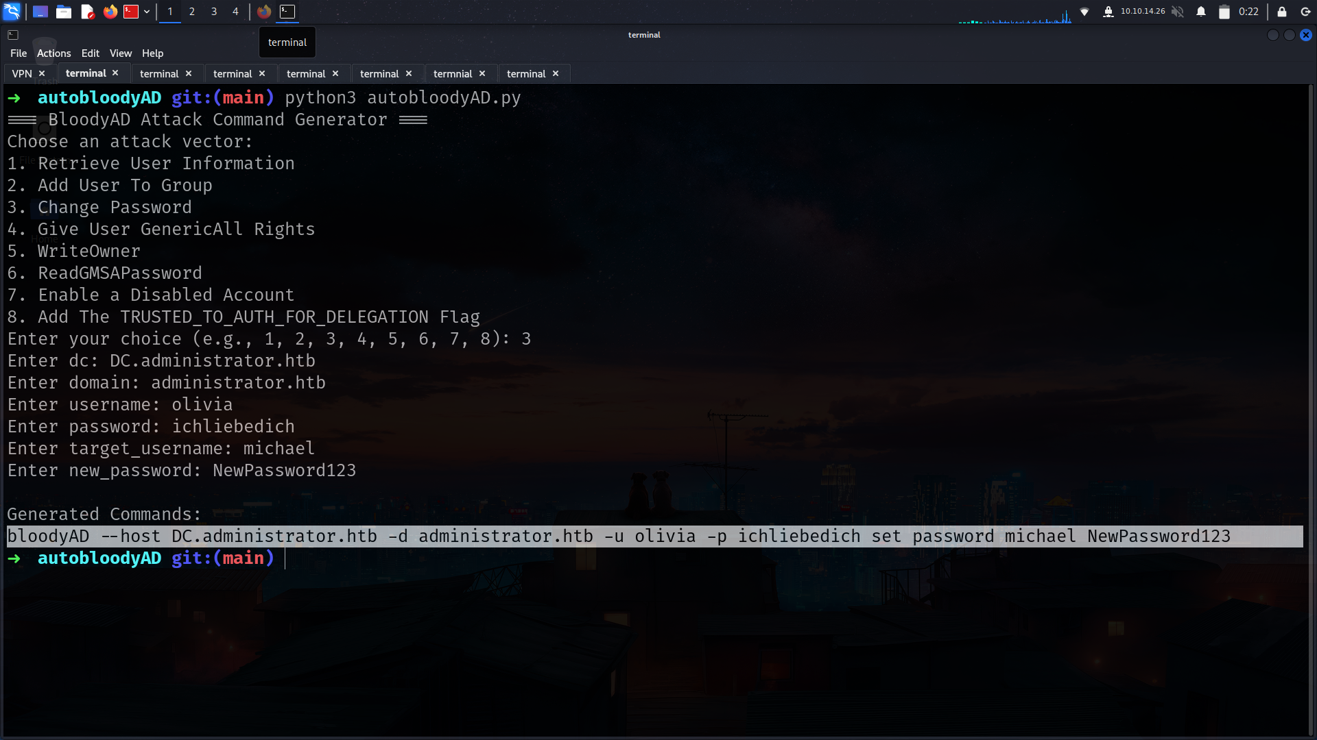Click the log out icon in panel
The width and height of the screenshot is (1317, 740).
coord(1305,12)
